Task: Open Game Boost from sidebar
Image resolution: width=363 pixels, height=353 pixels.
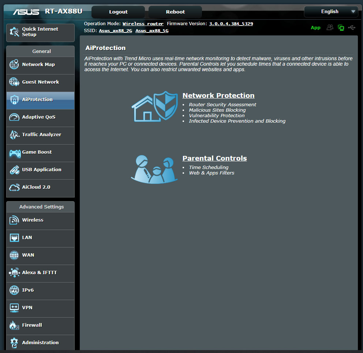Action: tap(40, 153)
